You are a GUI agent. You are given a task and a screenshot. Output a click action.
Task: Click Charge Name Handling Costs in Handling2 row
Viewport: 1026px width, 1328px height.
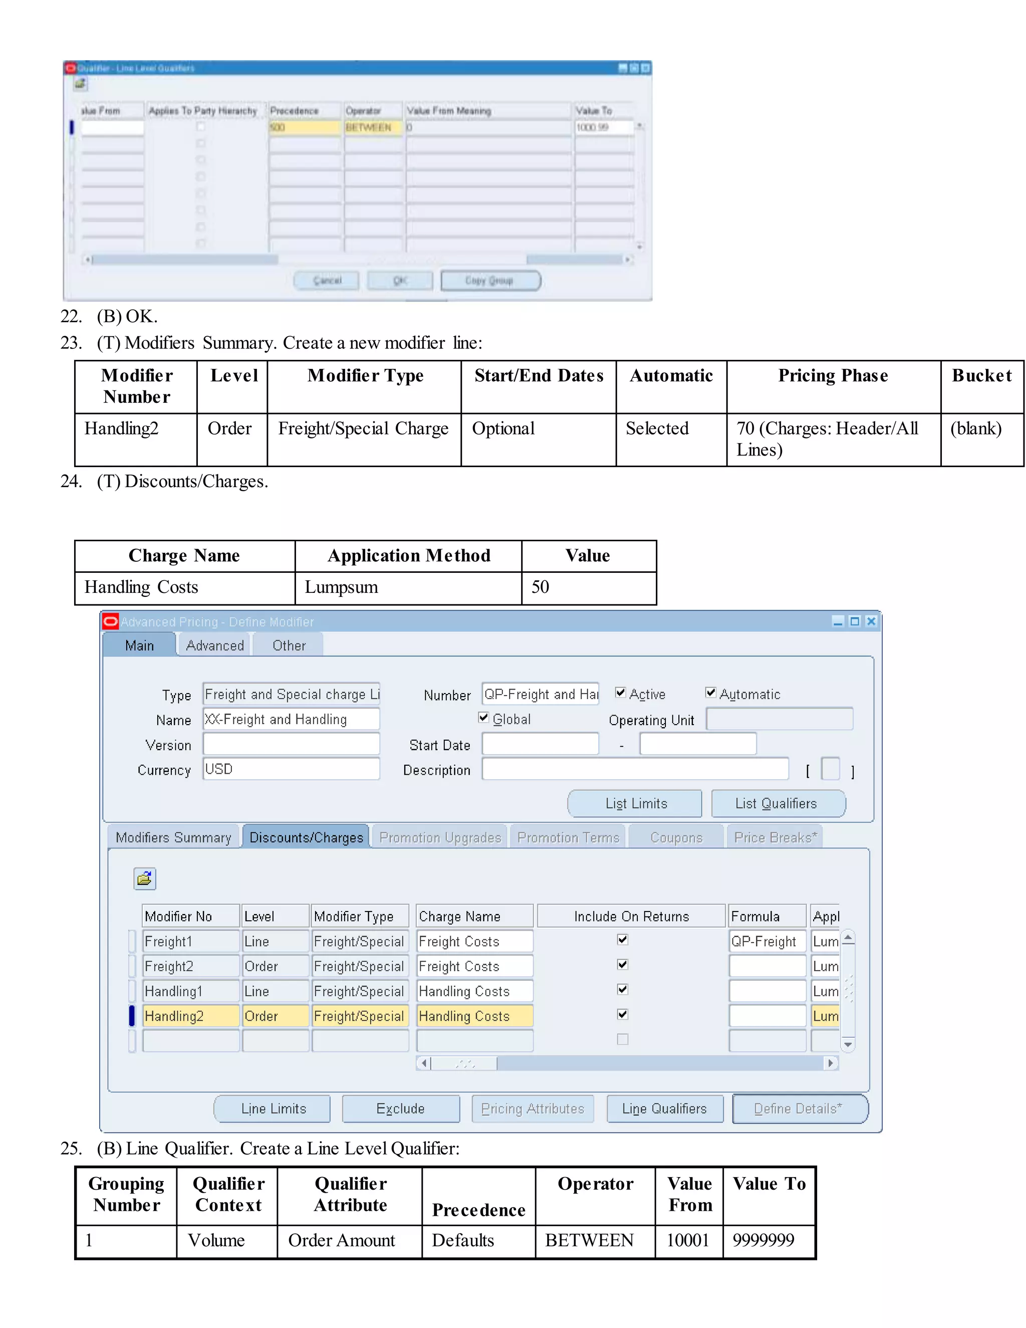[475, 1016]
